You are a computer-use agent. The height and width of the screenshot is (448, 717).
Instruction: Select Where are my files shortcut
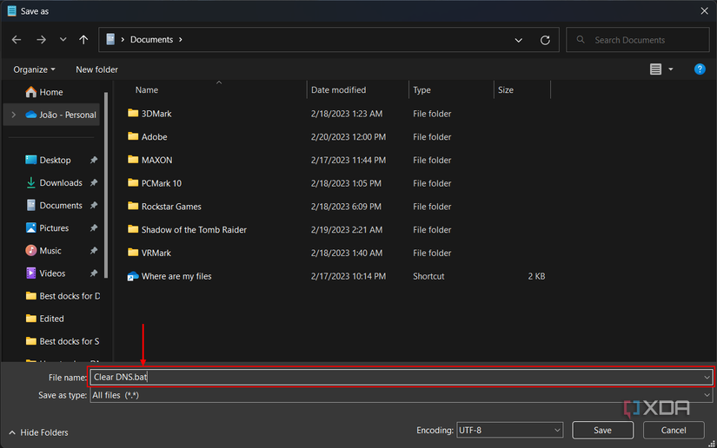[x=169, y=276]
